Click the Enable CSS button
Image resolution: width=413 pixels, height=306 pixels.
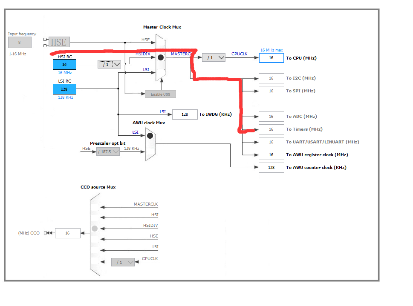tap(160, 94)
